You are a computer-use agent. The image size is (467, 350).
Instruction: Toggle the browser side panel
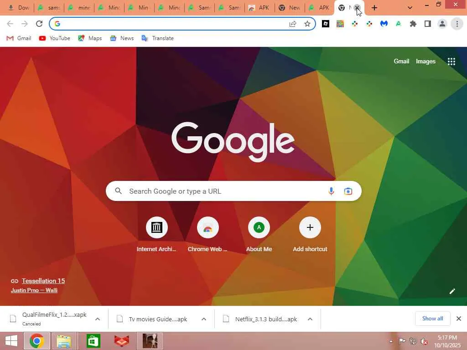(x=428, y=24)
